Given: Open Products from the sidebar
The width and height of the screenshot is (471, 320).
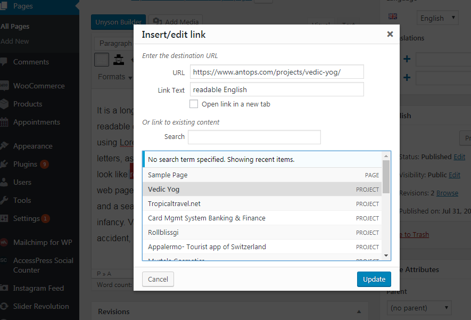Looking at the screenshot, I should (x=28, y=104).
